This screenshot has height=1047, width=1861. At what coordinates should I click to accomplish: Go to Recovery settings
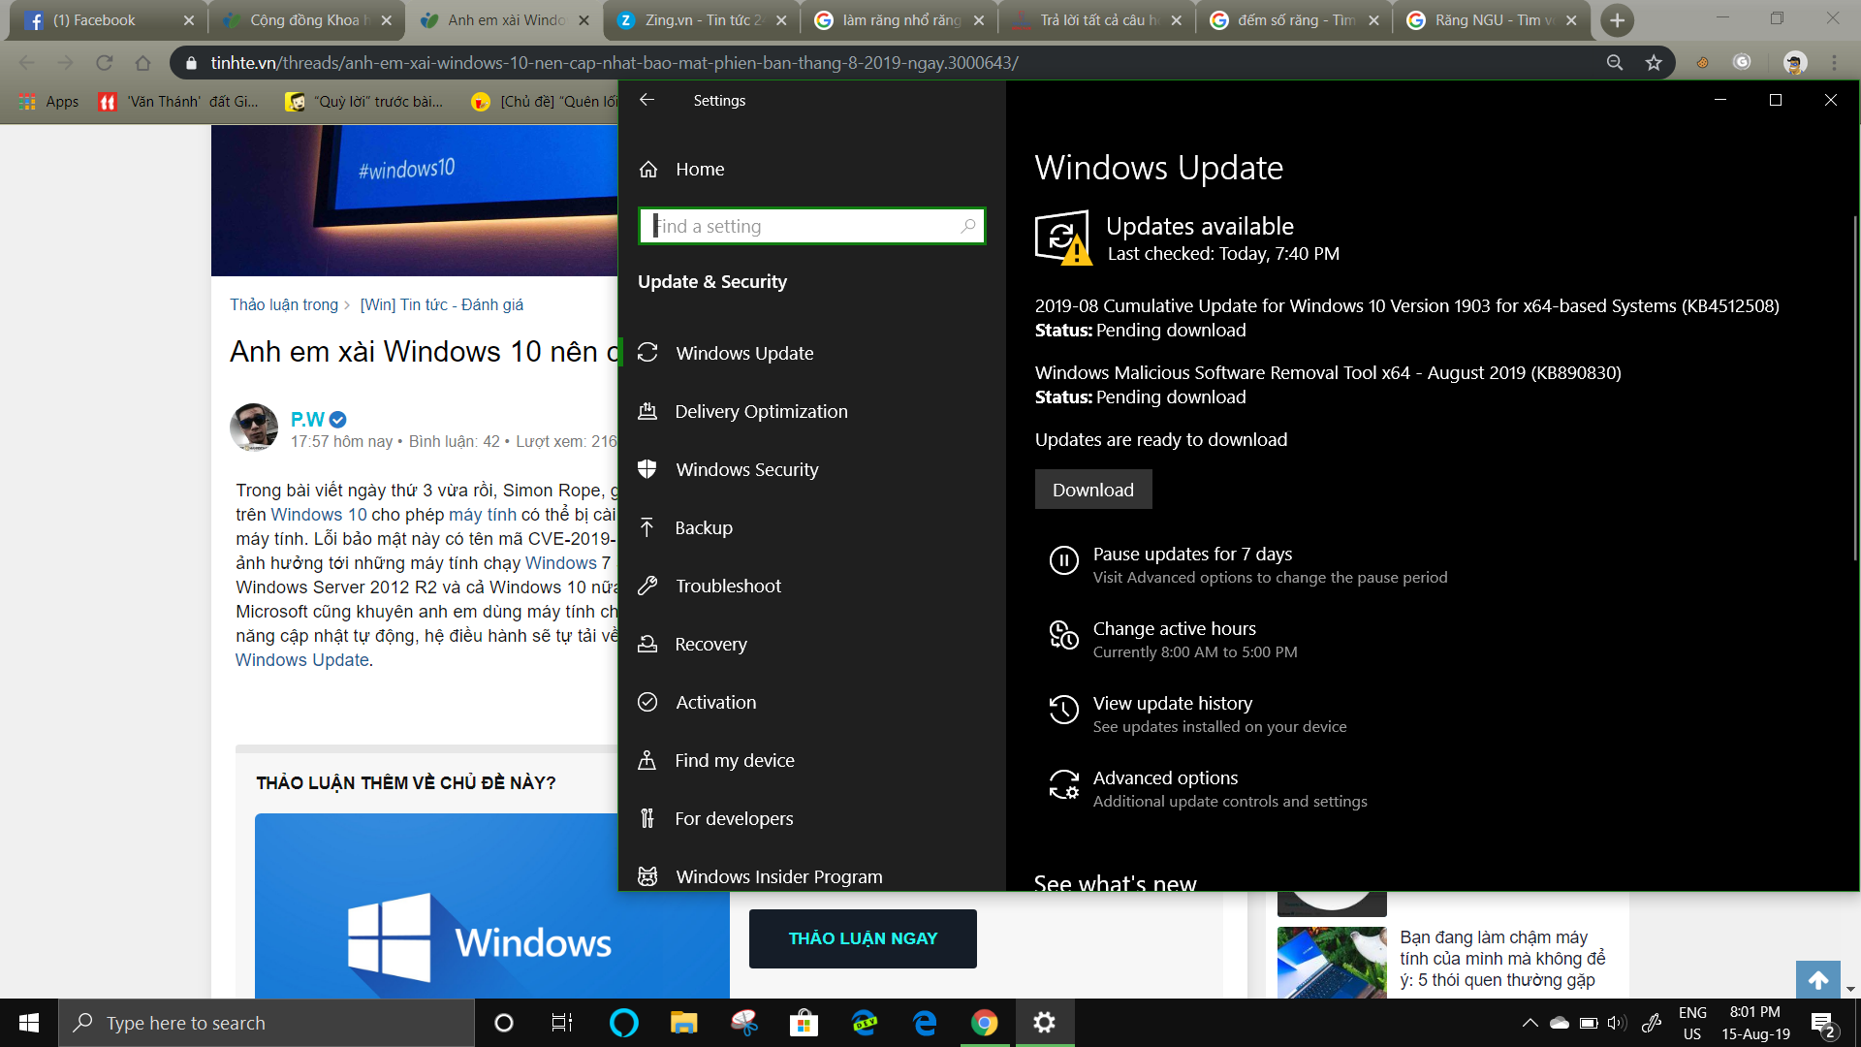pos(710,644)
